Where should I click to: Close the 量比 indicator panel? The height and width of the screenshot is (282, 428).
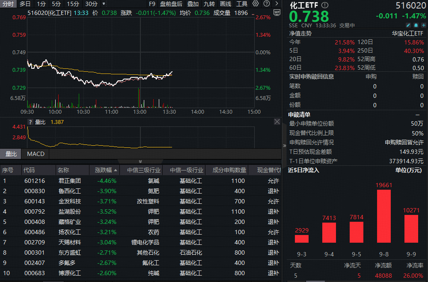(277, 121)
